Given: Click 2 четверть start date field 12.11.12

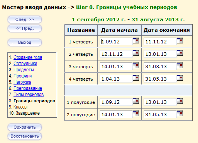Looking at the screenshot, I should [x=116, y=54].
